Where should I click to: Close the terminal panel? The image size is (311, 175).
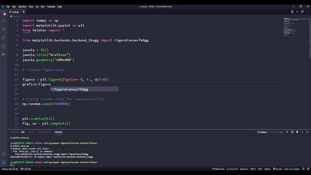pyautogui.click(x=308, y=132)
